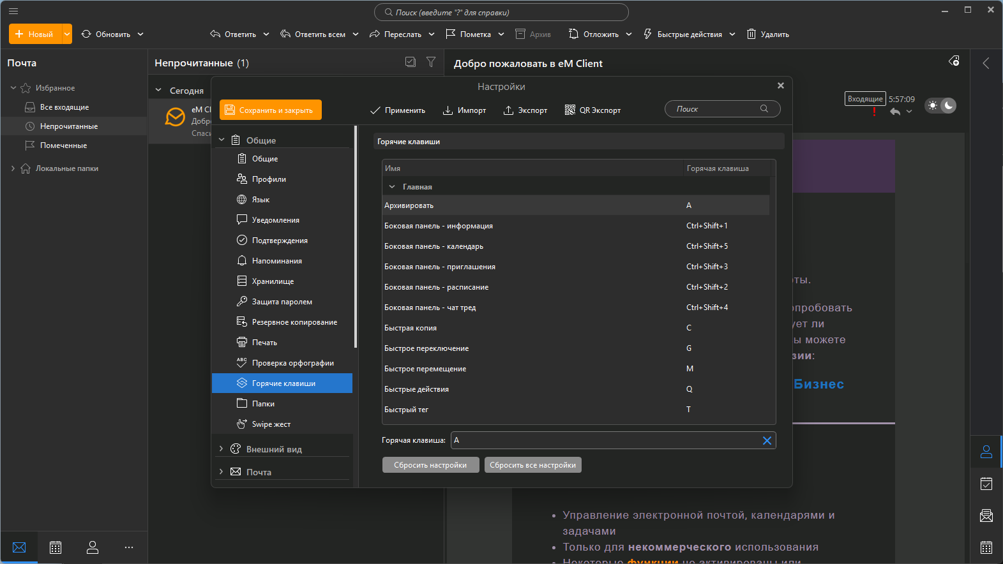Expand the Внешний вид settings section
The image size is (1003, 564).
click(x=221, y=449)
